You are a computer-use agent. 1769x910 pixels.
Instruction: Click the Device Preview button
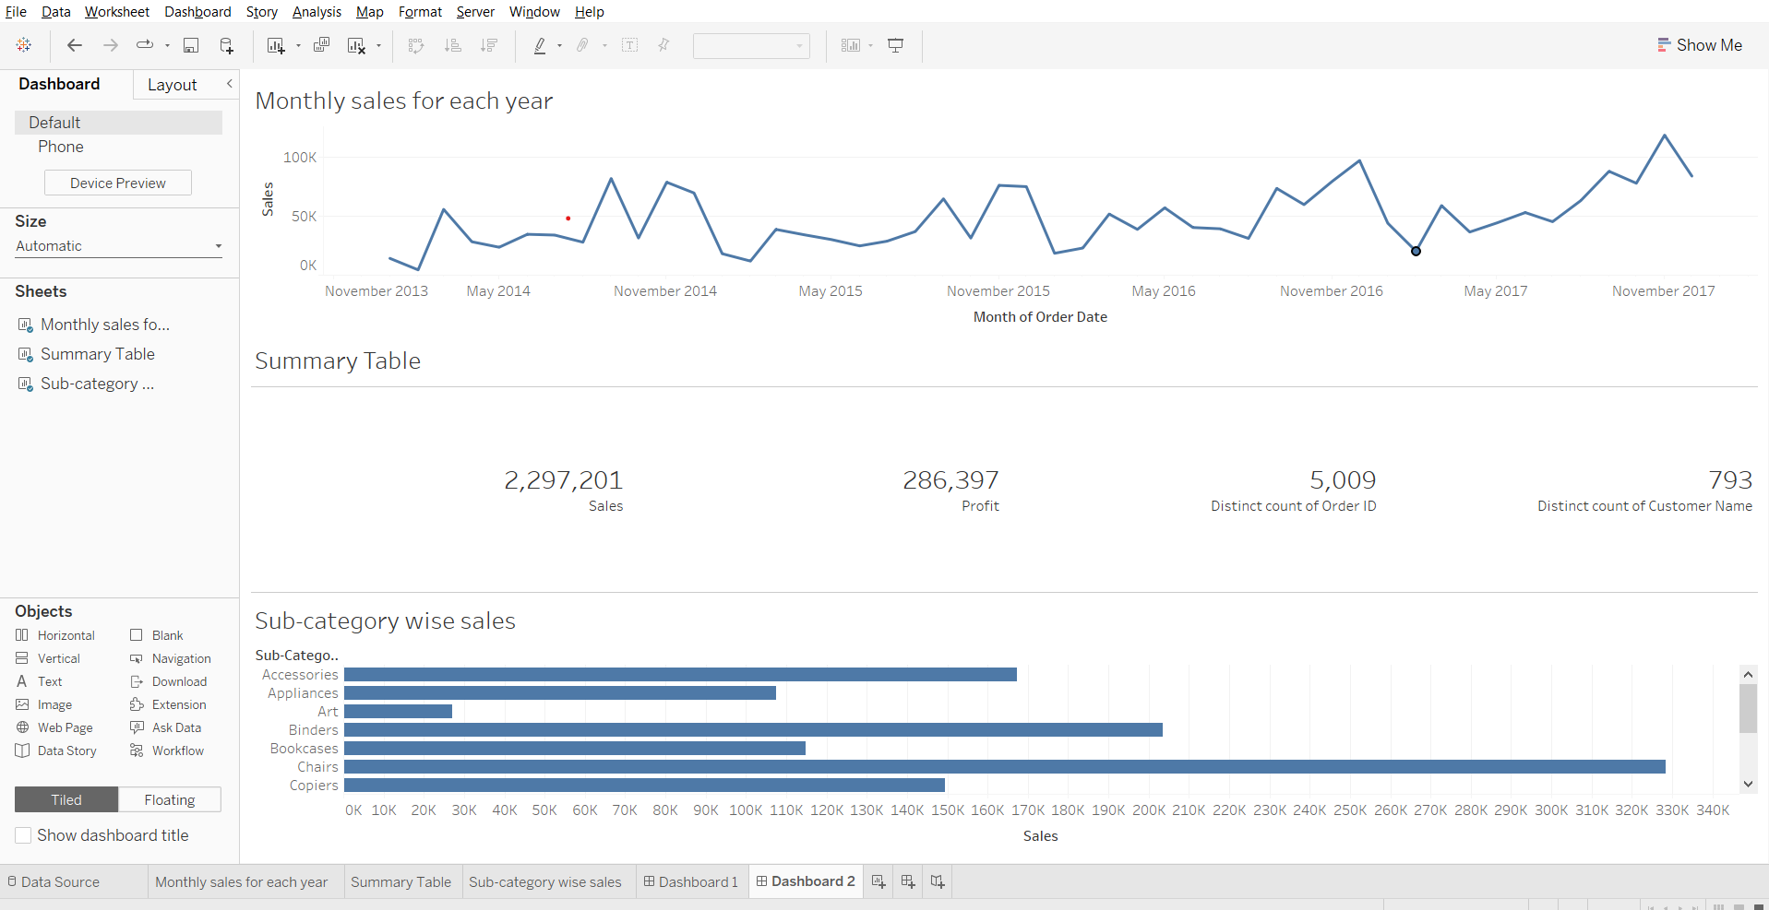(118, 183)
